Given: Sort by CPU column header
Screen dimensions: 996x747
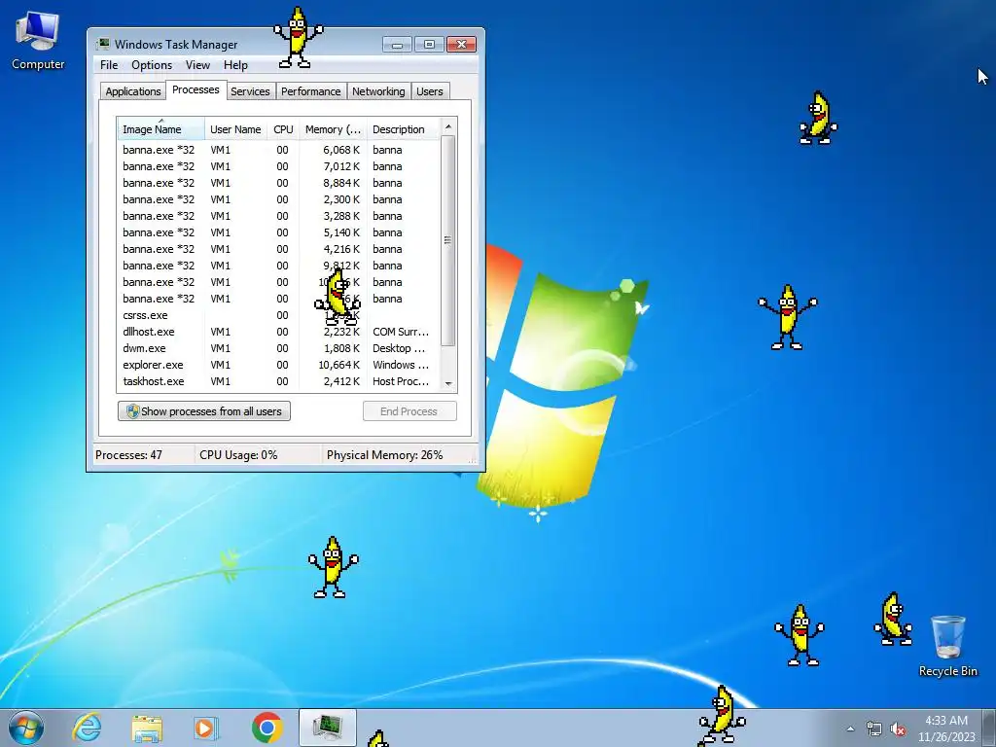Looking at the screenshot, I should (x=283, y=129).
